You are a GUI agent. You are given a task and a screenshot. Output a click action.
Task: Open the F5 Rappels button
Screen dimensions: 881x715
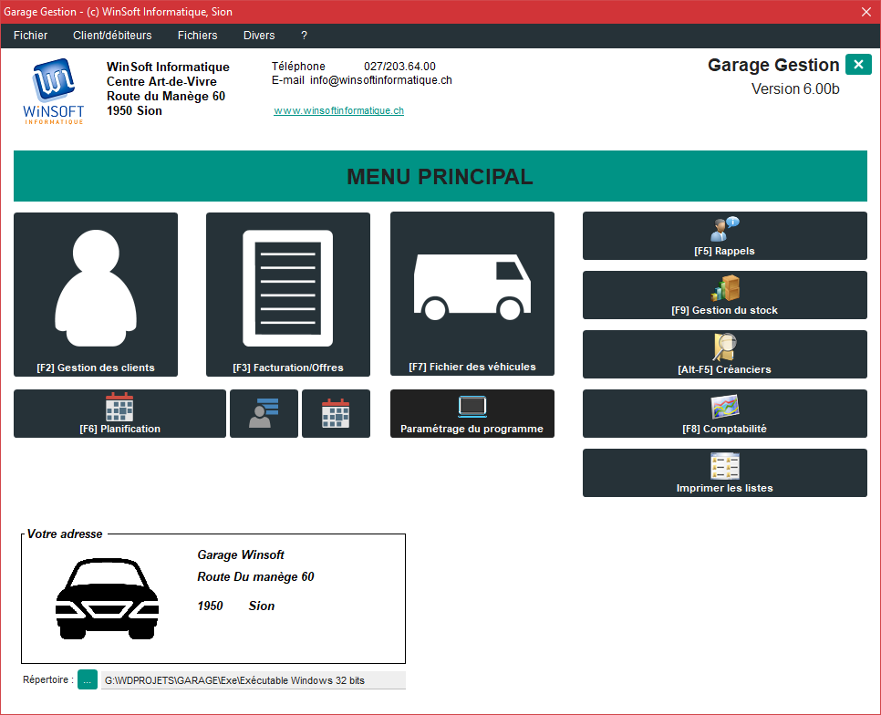click(x=725, y=236)
